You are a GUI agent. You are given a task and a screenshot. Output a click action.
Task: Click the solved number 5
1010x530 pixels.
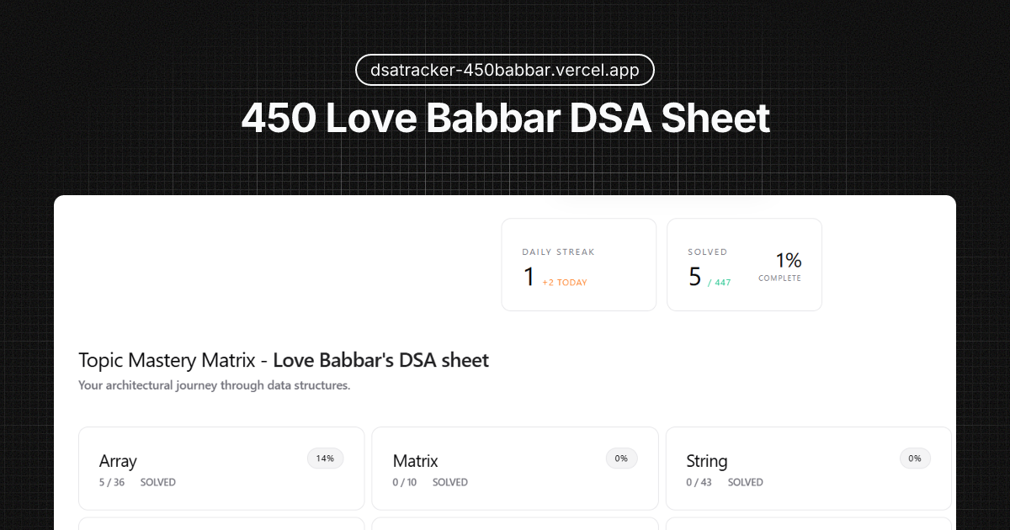(x=694, y=276)
